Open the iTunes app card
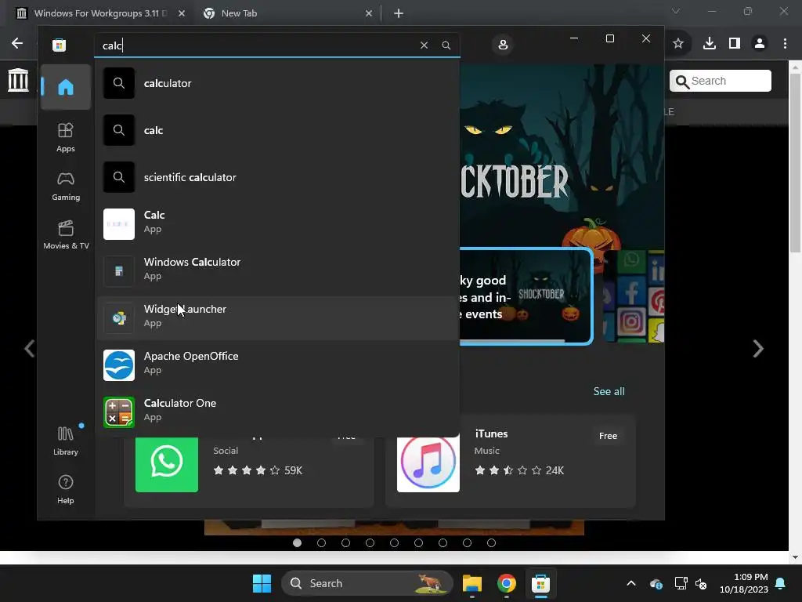 click(511, 461)
